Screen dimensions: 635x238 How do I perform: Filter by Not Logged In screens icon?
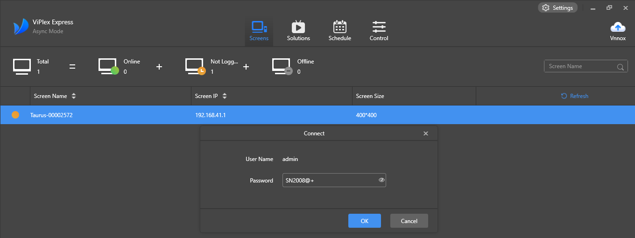coord(195,67)
